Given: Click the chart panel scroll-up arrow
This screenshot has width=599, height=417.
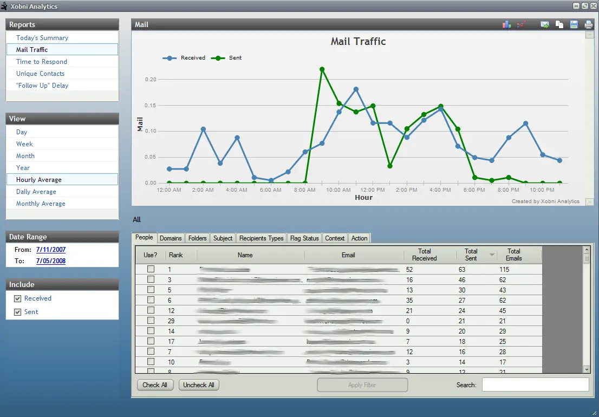Looking at the screenshot, I should click(589, 35).
